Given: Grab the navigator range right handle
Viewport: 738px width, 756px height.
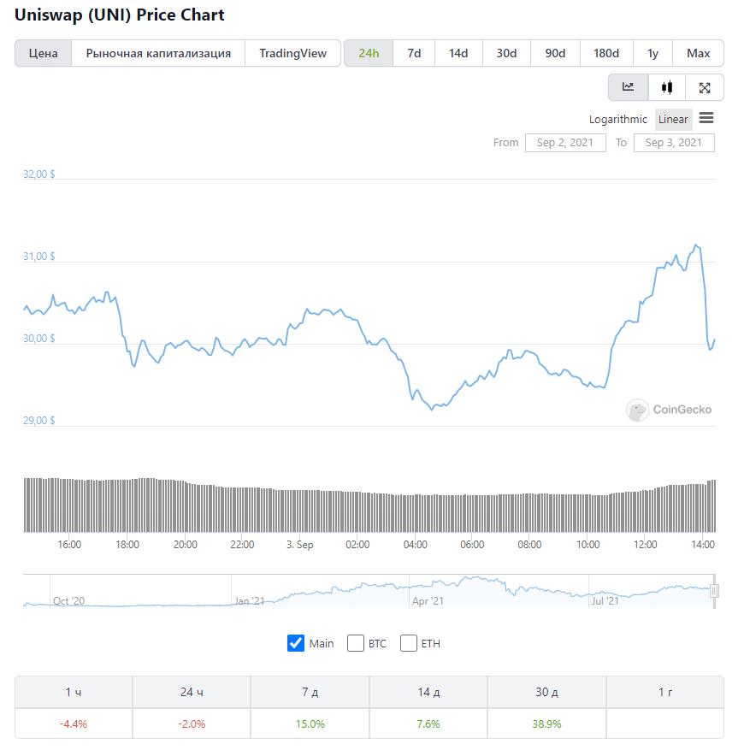Looking at the screenshot, I should [714, 591].
